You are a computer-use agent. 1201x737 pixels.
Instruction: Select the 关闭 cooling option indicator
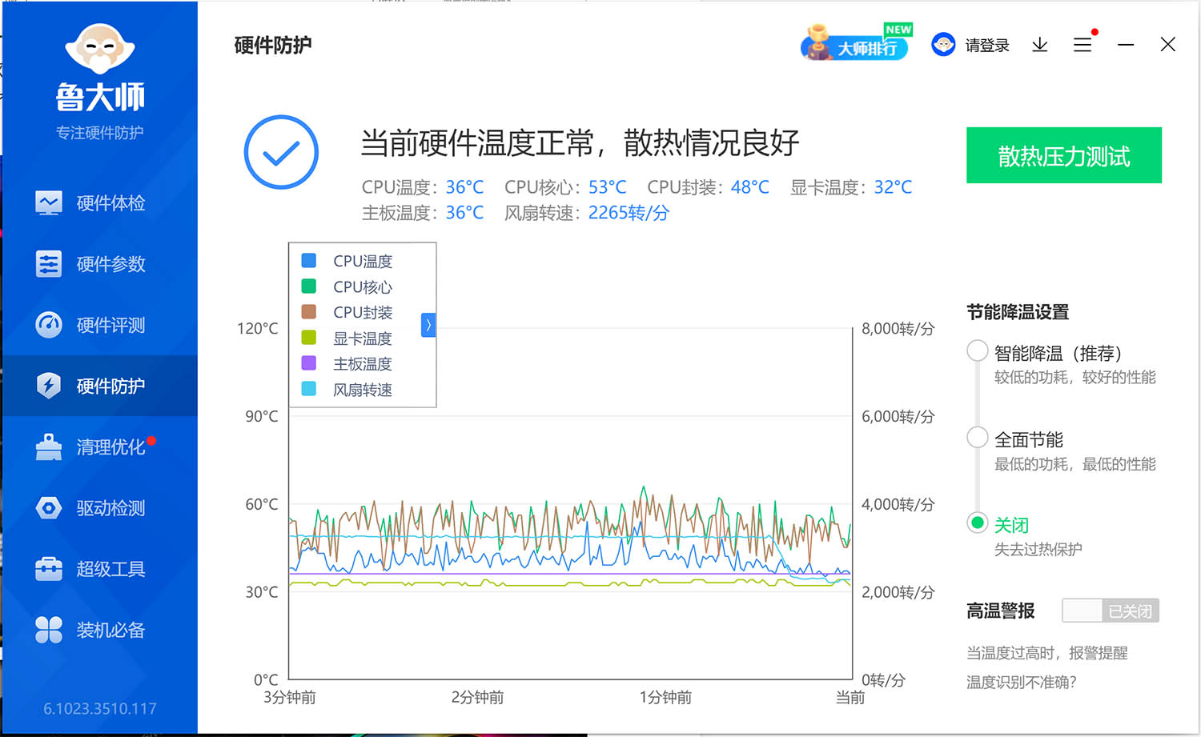pyautogui.click(x=977, y=523)
